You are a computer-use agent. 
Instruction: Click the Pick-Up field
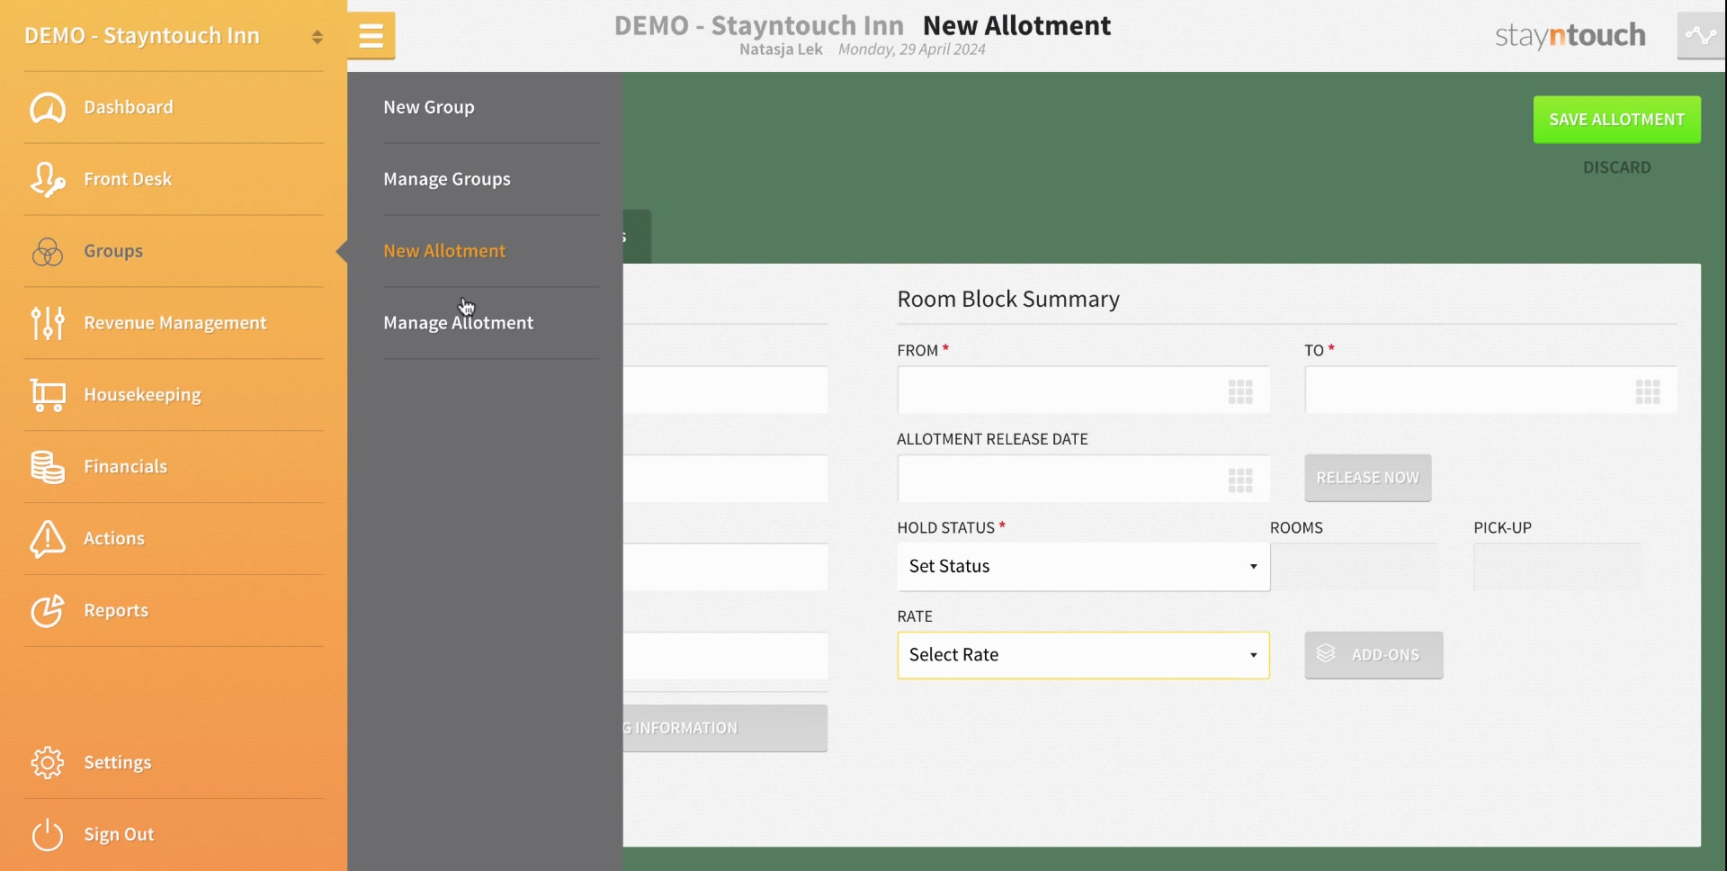point(1557,567)
